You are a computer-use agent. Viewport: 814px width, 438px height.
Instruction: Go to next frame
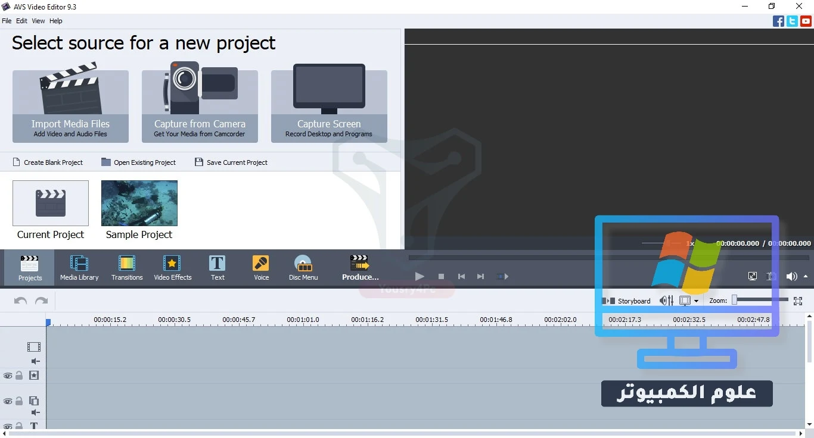(x=480, y=276)
